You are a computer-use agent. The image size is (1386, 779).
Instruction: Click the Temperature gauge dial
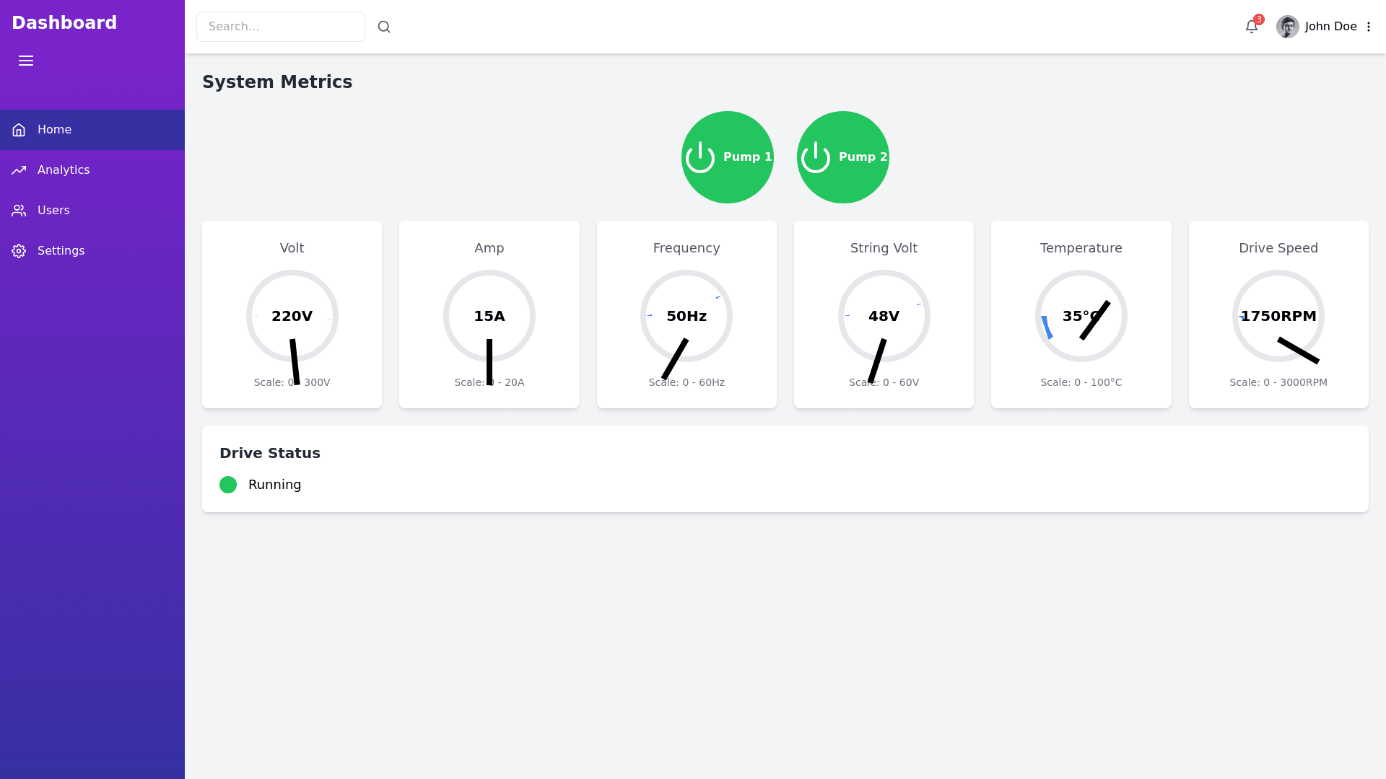click(1081, 316)
